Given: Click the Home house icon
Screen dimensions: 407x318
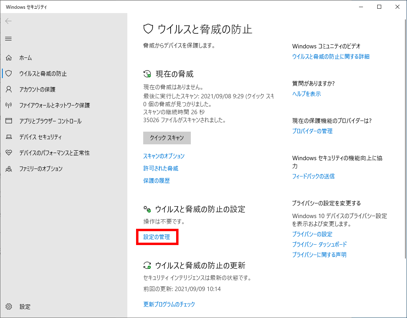Looking at the screenshot, I should coord(9,57).
